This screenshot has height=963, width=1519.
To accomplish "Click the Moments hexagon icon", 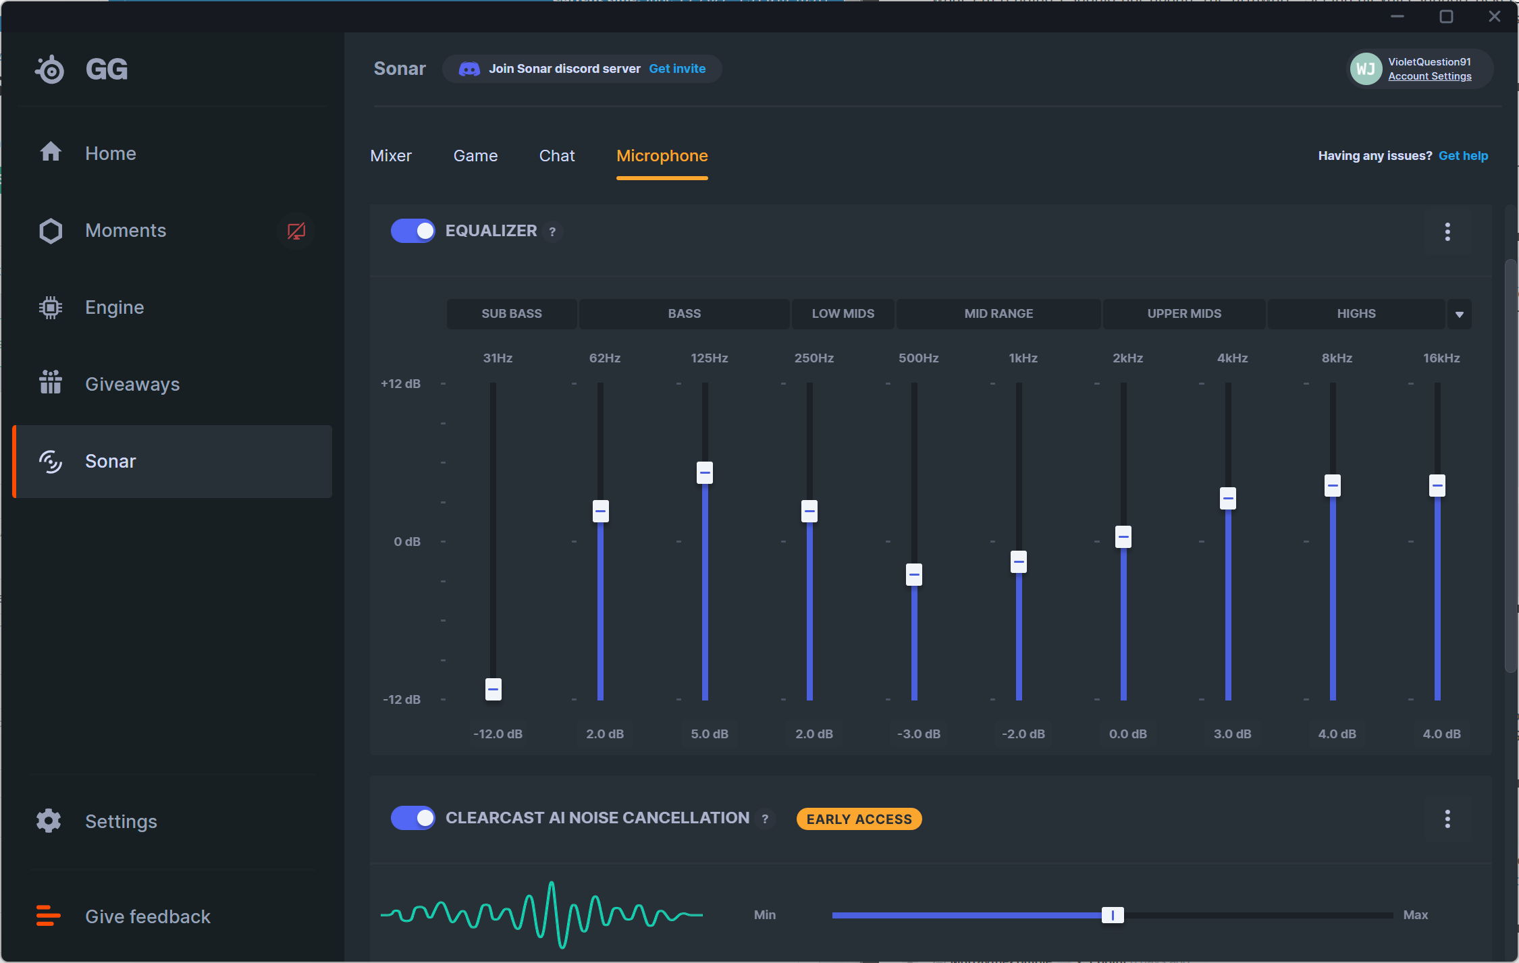I will click(x=51, y=231).
